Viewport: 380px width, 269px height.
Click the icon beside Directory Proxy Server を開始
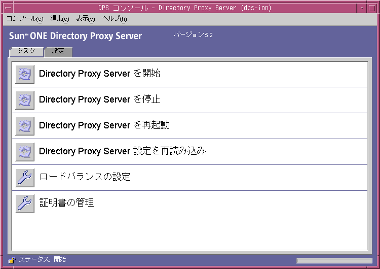pos(25,74)
